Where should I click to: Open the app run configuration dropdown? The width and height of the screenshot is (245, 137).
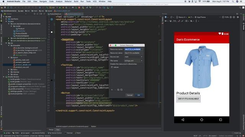(x=54, y=8)
